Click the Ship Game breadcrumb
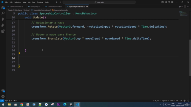 pyautogui.click(x=18, y=10)
